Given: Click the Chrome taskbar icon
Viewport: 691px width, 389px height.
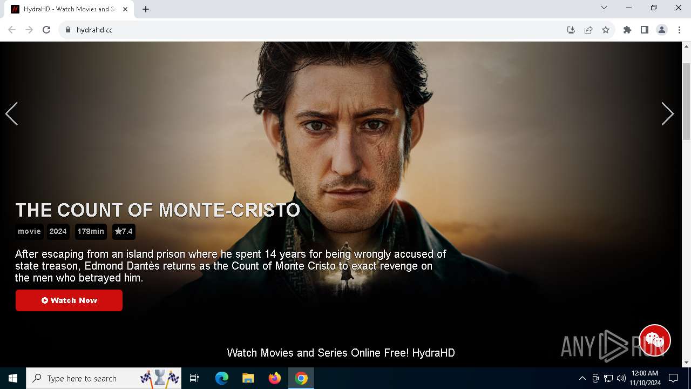Looking at the screenshot, I should click(x=301, y=378).
